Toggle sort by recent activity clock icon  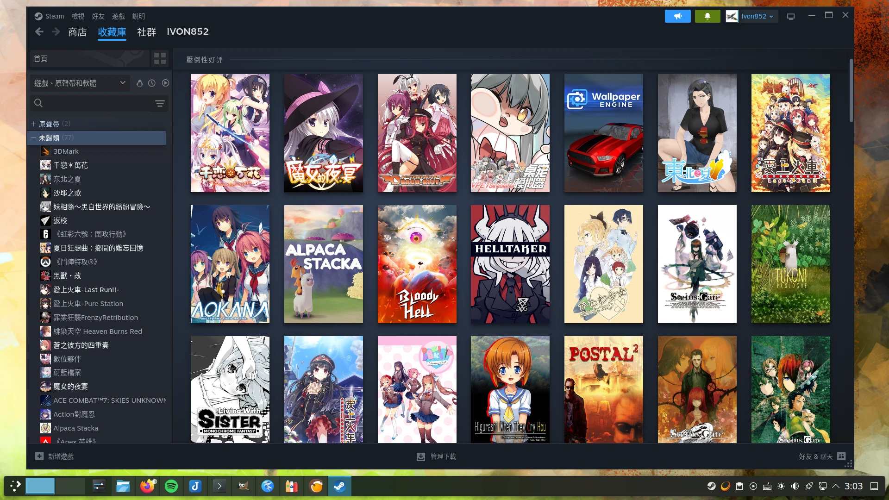(x=152, y=83)
